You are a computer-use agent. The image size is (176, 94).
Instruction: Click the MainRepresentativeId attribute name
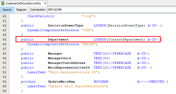(69, 68)
